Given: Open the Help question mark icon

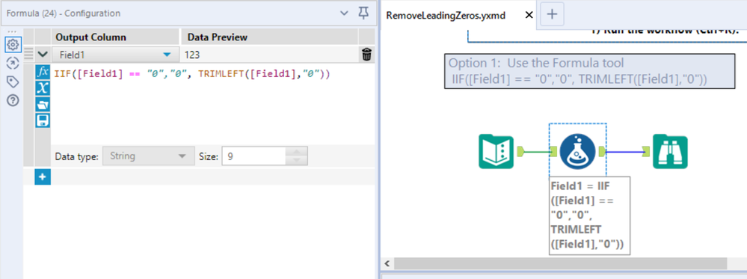Looking at the screenshot, I should pyautogui.click(x=13, y=101).
